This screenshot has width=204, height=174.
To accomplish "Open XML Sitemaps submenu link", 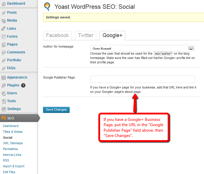I will [13, 143].
